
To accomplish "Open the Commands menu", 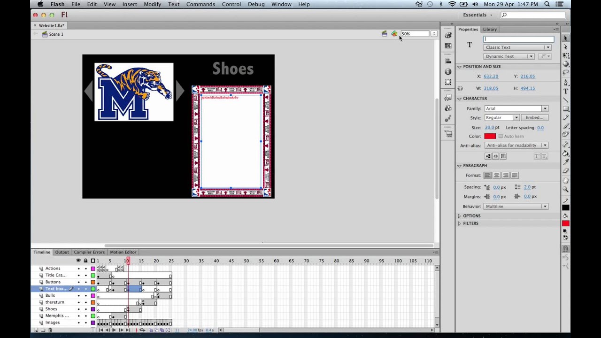I will click(200, 4).
